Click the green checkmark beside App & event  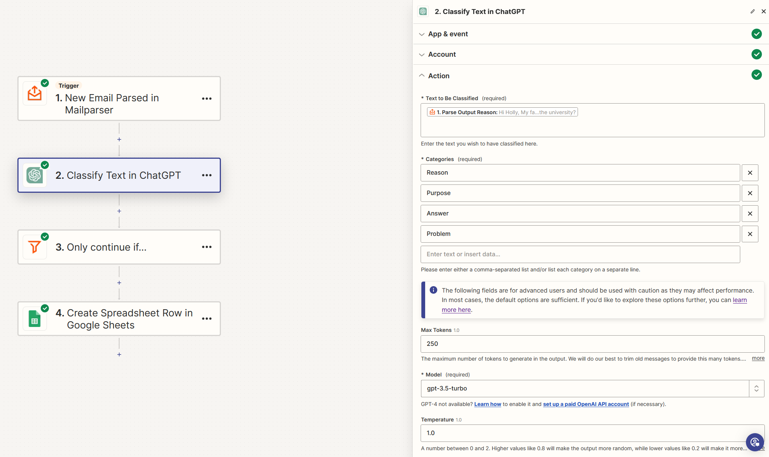pos(757,34)
